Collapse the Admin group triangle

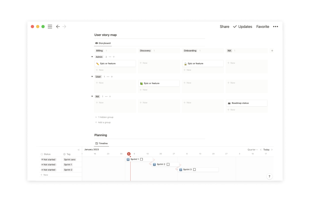coord(92,57)
